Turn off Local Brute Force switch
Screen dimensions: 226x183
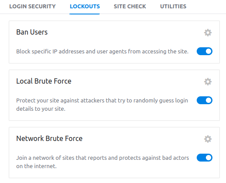[x=205, y=100]
